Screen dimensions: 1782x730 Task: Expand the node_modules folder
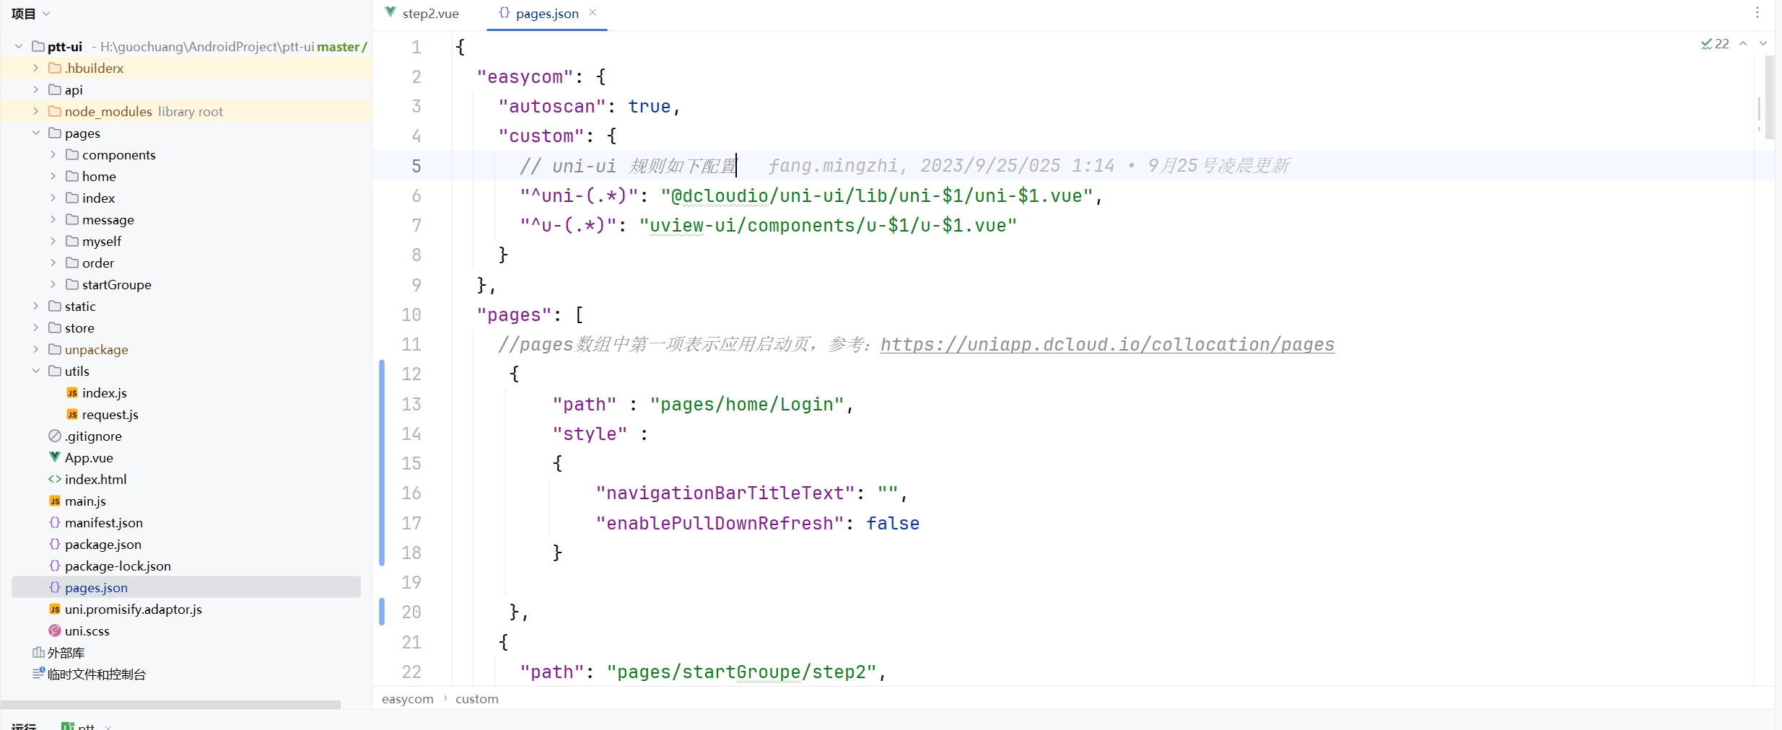(35, 111)
